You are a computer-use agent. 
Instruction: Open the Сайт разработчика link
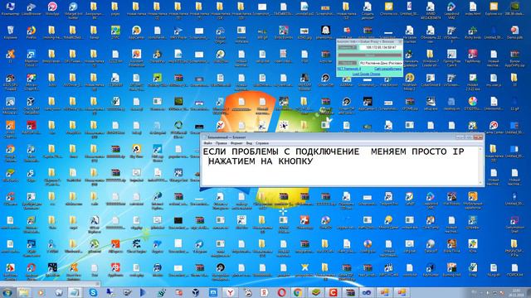coord(388,69)
